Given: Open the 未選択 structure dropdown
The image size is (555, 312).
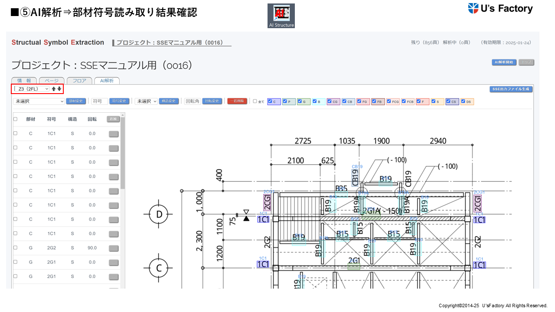Looking at the screenshot, I should click(146, 101).
